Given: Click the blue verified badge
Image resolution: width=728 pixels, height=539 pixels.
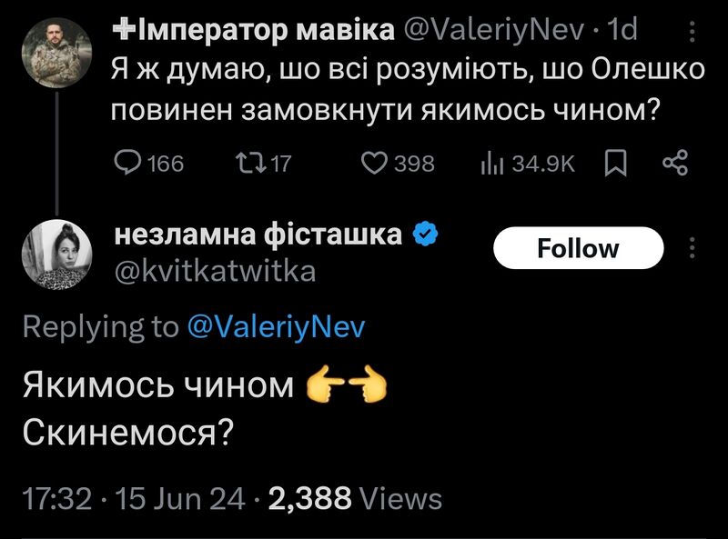Looking at the screenshot, I should click(x=424, y=235).
